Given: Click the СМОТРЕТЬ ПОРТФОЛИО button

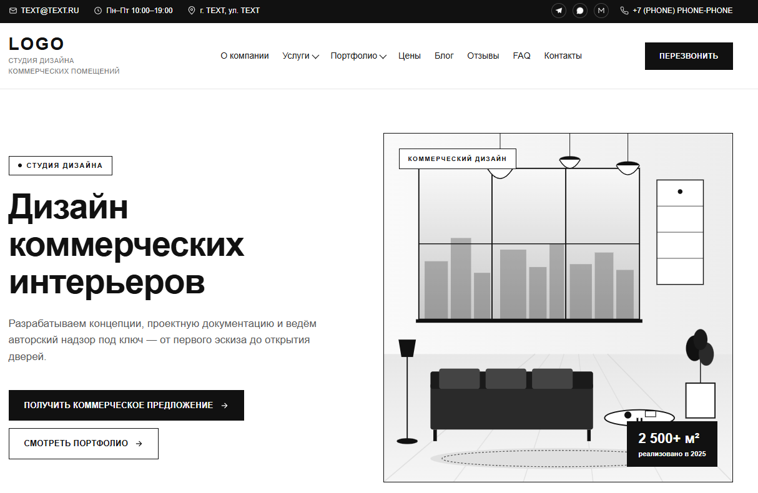Looking at the screenshot, I should tap(84, 444).
